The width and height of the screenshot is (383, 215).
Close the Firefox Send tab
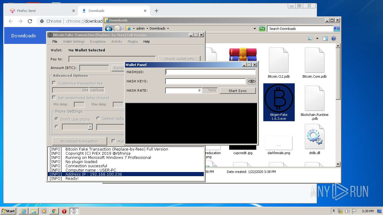click(74, 11)
